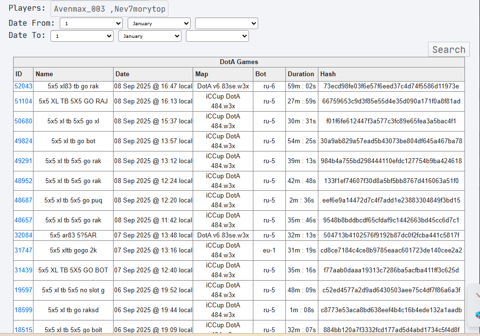Click map 'DotA v6.83se.w3x' in row 52043
This screenshot has height=336, width=480.
(x=223, y=86)
